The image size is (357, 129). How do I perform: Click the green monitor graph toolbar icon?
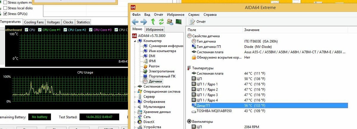(178, 22)
